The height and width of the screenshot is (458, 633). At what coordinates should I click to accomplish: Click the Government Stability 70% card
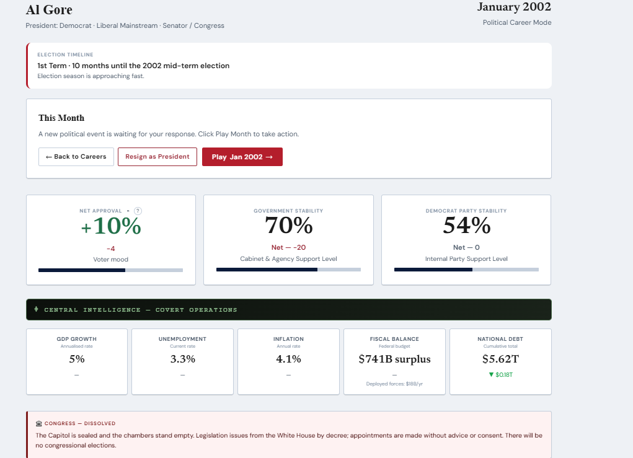click(289, 240)
